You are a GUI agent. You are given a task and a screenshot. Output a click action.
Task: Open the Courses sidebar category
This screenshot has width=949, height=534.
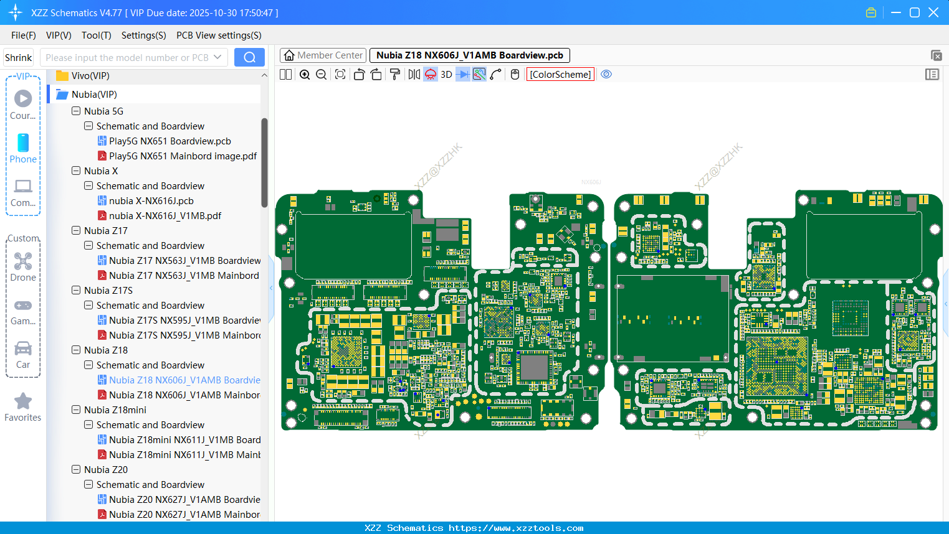(23, 105)
